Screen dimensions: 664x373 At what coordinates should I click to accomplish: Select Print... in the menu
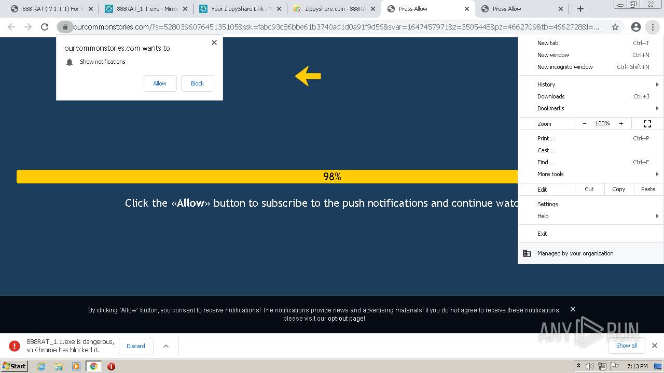591,138
